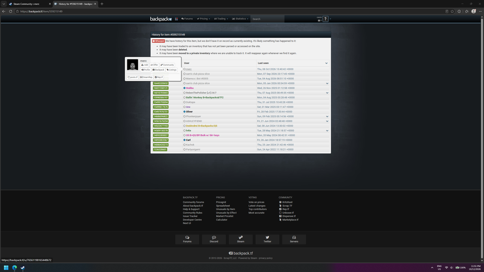Expand the Trading dropdown menu
This screenshot has height=272, width=484.
tap(221, 19)
